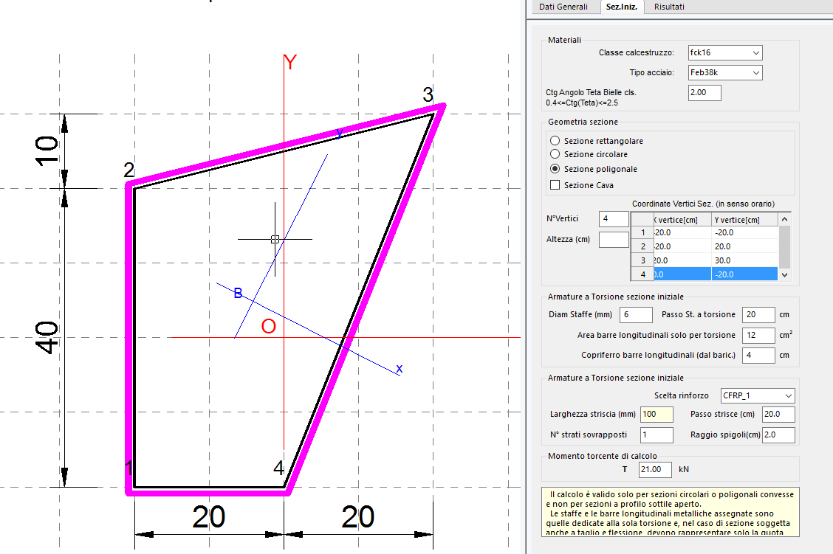833x554 pixels.
Task: Edit the Passo strisce (cm) field
Action: [779, 415]
